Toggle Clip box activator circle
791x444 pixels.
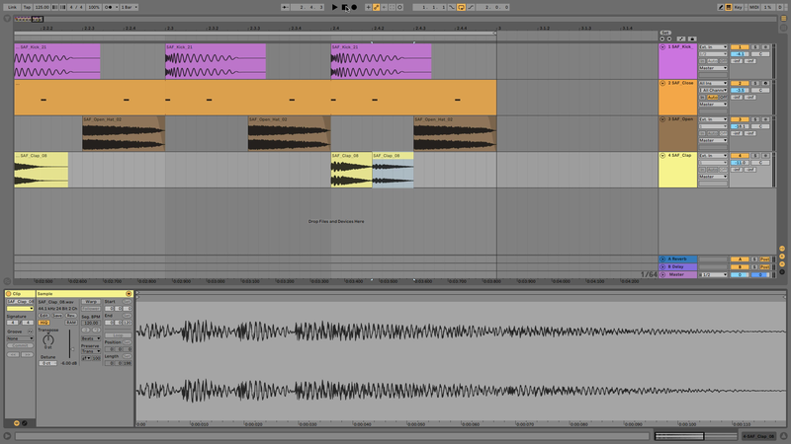click(x=9, y=293)
